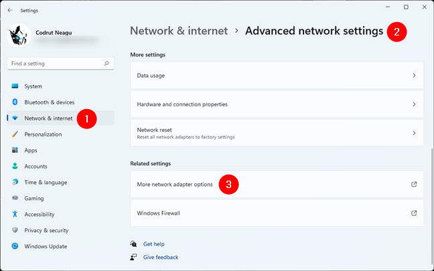Open Privacy & security settings
The height and width of the screenshot is (271, 434).
point(61,230)
